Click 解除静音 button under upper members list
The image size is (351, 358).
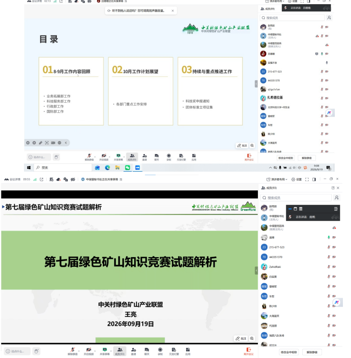307,158
